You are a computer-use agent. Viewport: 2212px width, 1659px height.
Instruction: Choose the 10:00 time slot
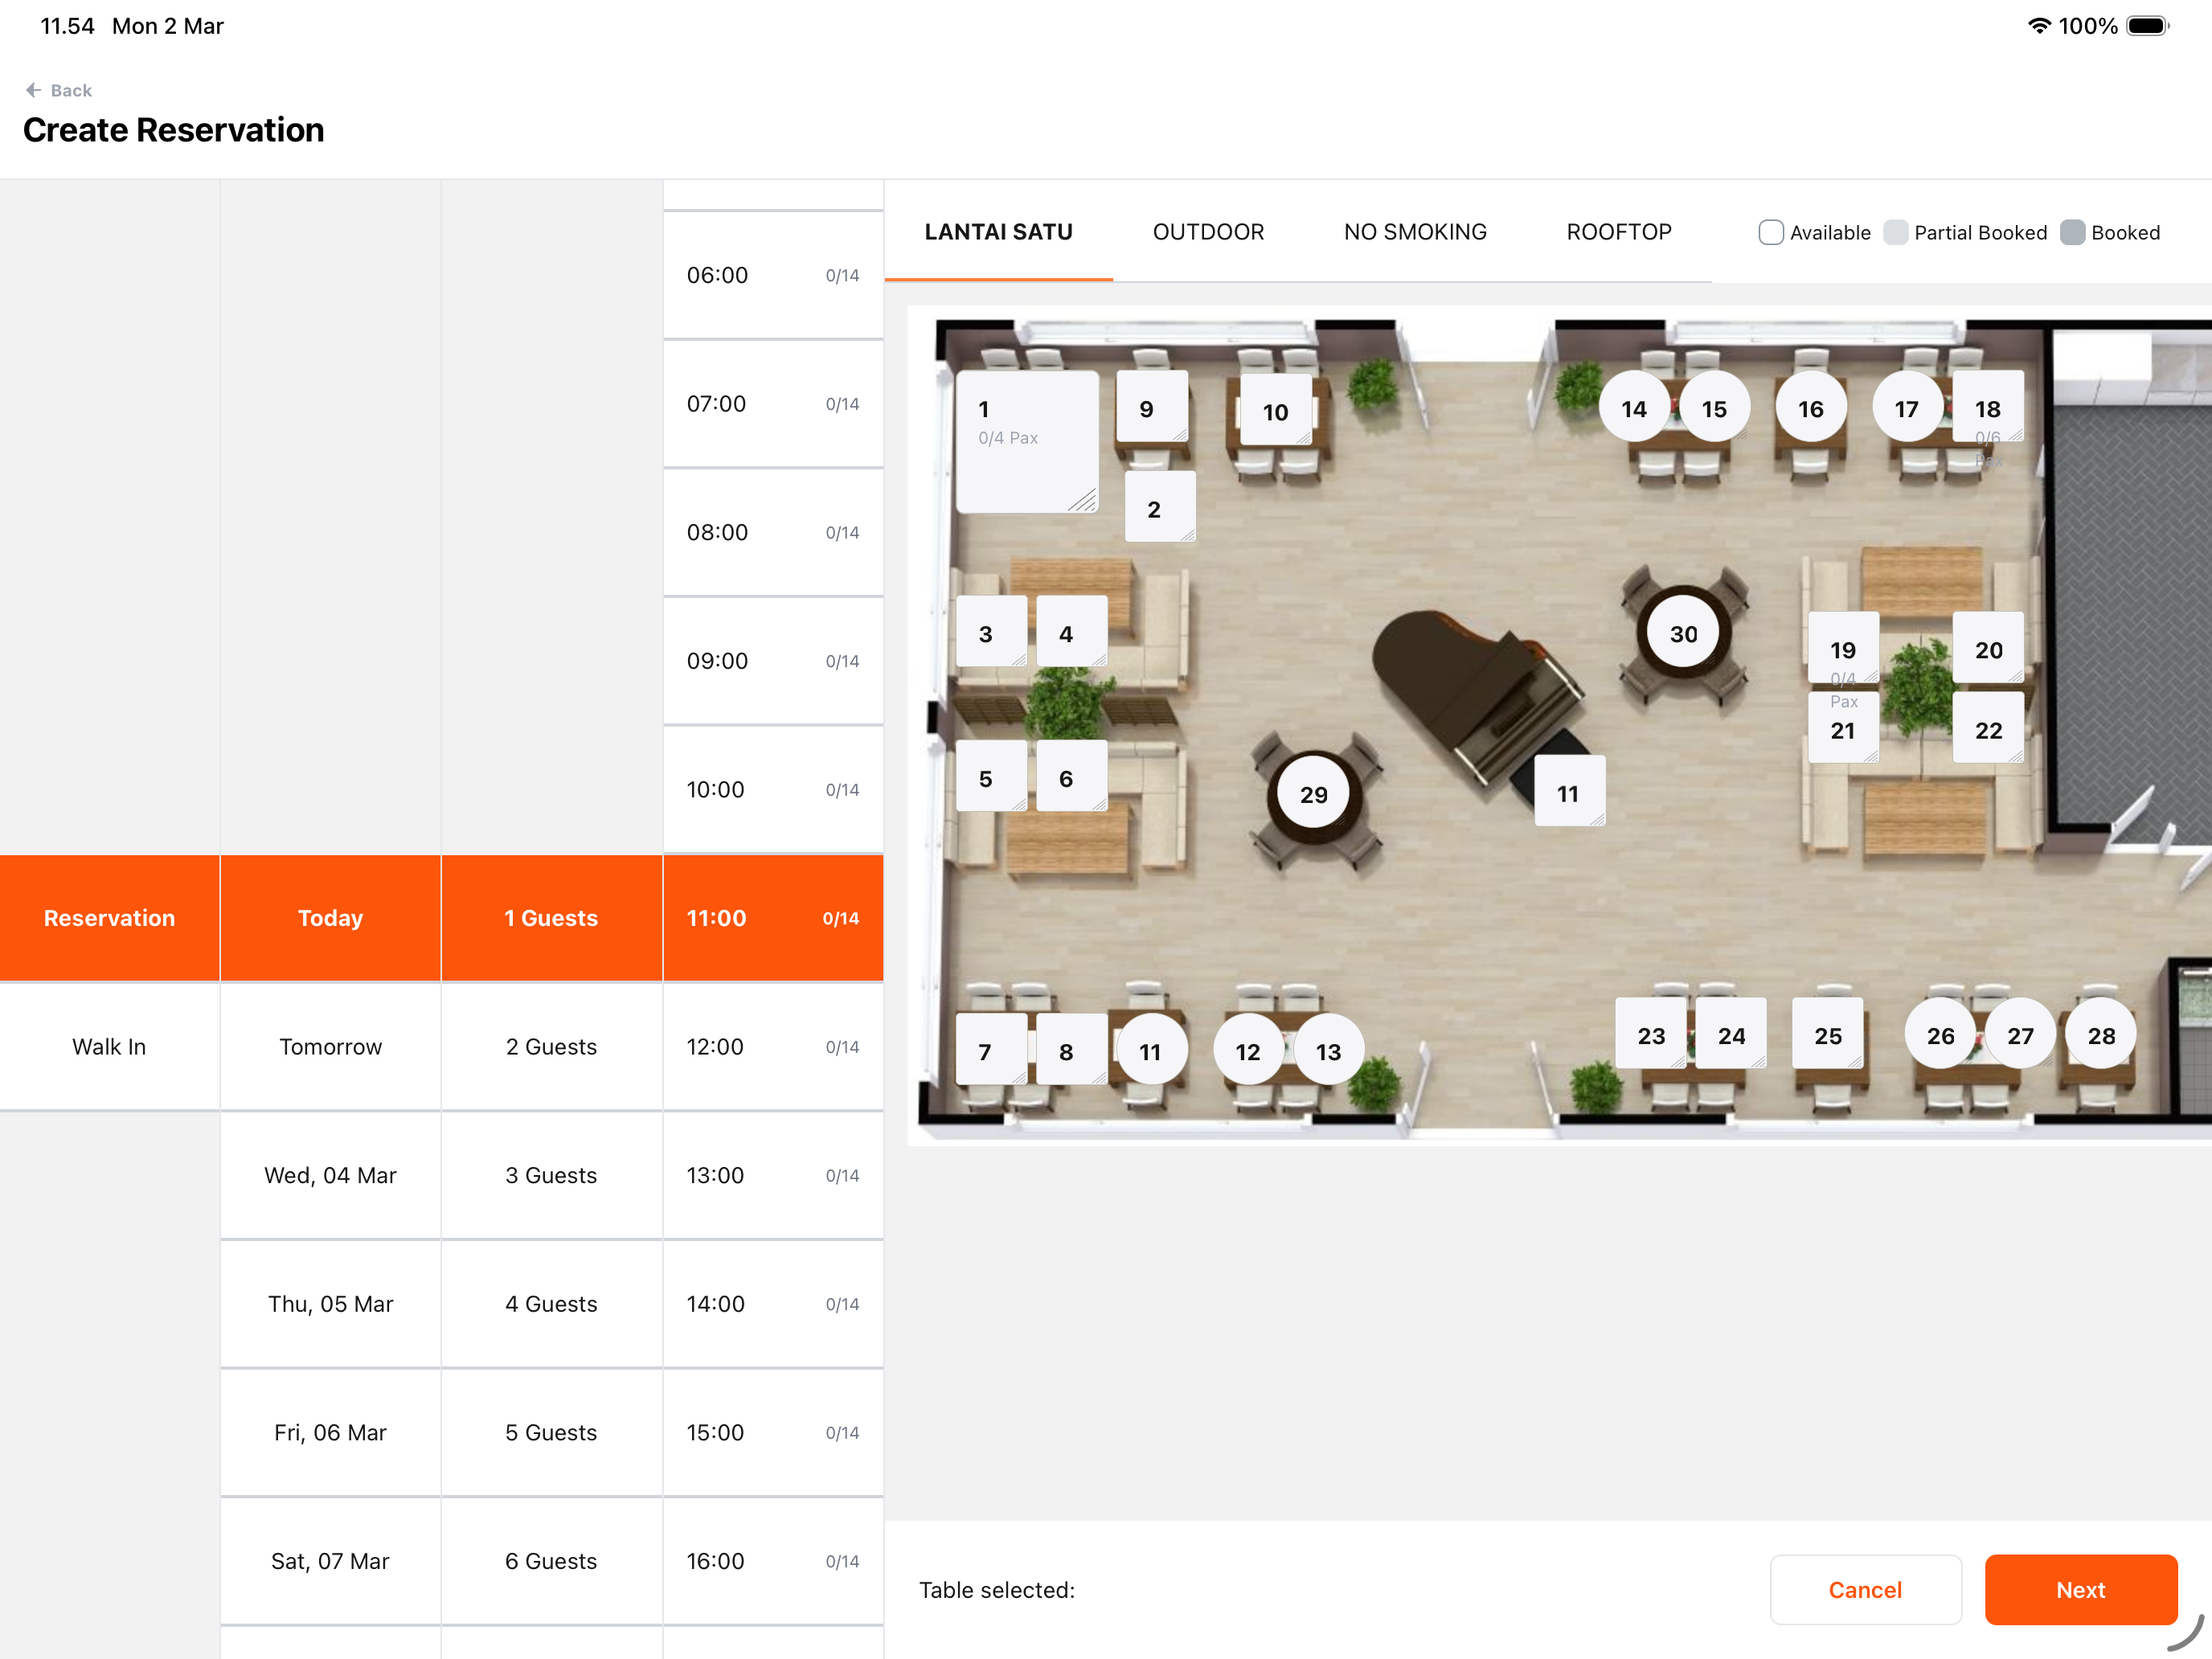[x=773, y=789]
